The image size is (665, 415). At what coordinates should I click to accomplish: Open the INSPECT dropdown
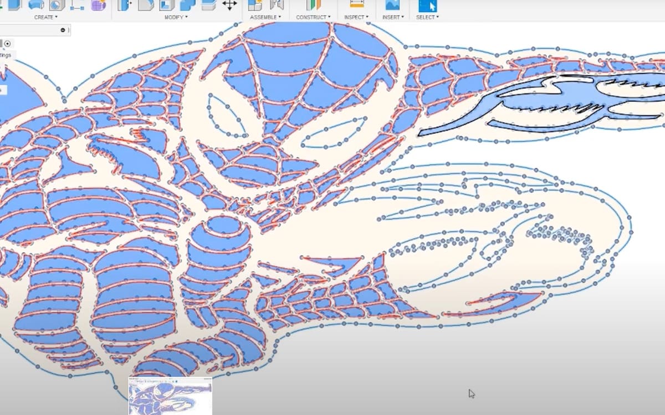pos(356,17)
